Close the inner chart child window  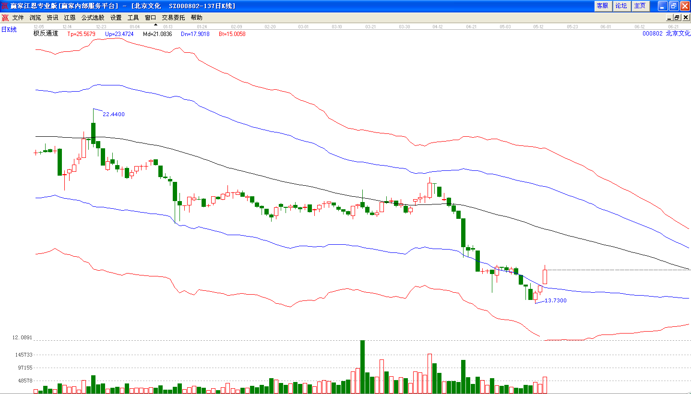tap(685, 18)
